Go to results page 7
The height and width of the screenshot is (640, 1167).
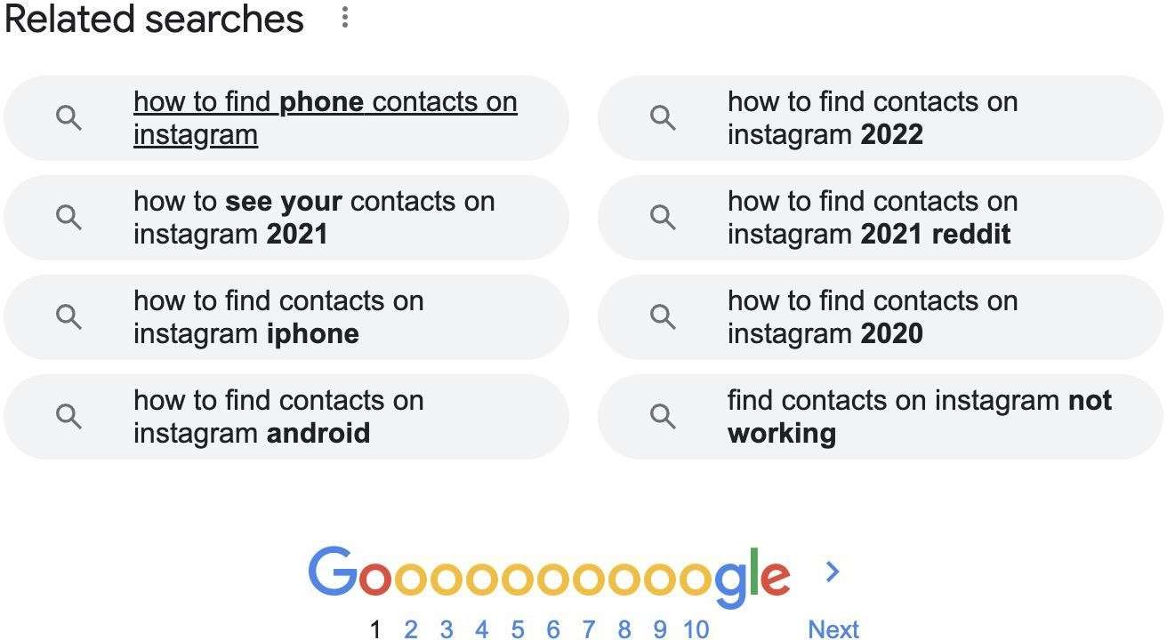(x=588, y=629)
